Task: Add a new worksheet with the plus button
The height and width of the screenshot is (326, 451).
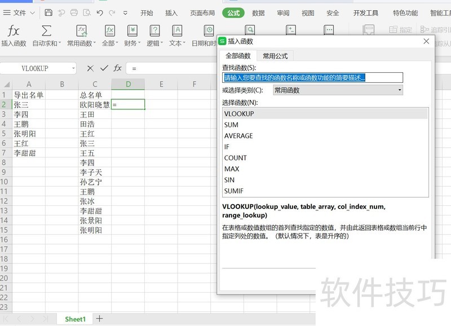Action: [x=99, y=319]
